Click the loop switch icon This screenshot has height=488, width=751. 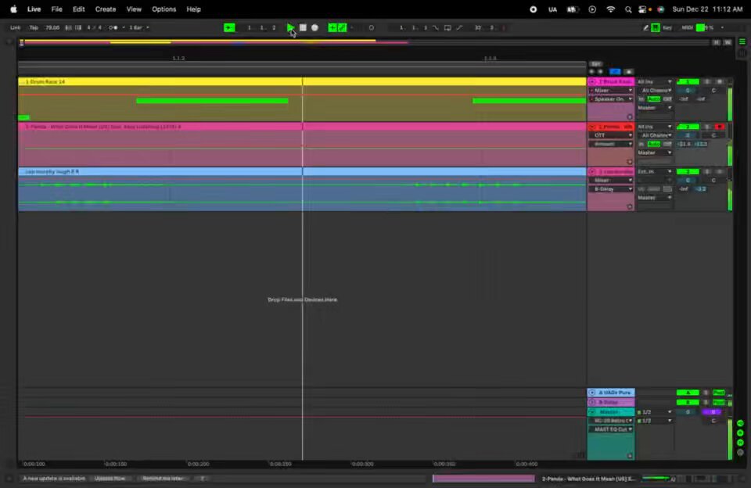click(447, 28)
